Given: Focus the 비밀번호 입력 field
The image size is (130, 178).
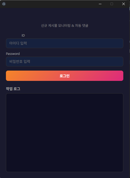Looking at the screenshot, I should [x=65, y=62].
